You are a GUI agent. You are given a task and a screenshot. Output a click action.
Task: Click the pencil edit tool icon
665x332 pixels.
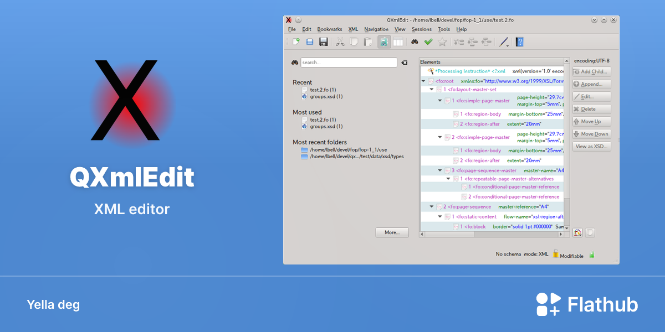[x=503, y=41]
